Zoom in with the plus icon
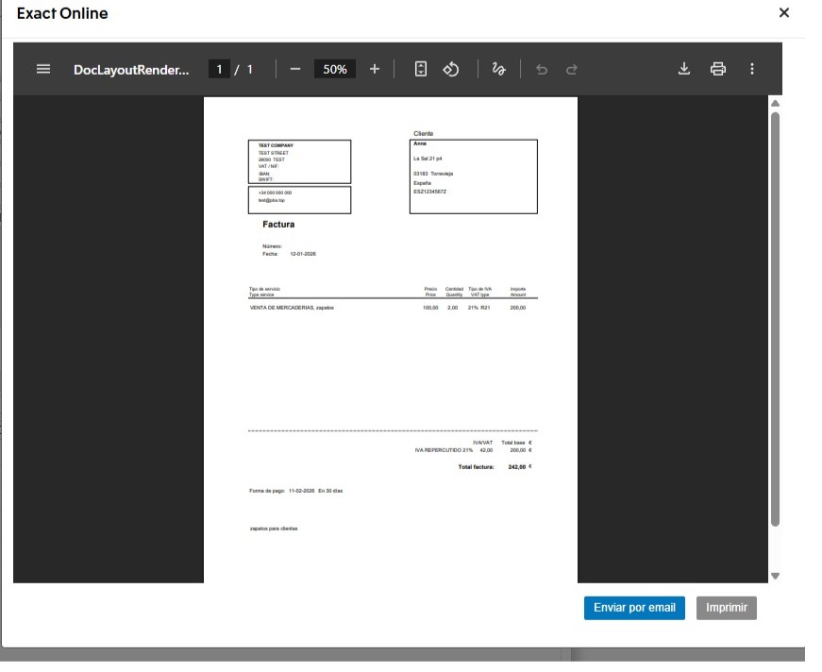 point(375,69)
